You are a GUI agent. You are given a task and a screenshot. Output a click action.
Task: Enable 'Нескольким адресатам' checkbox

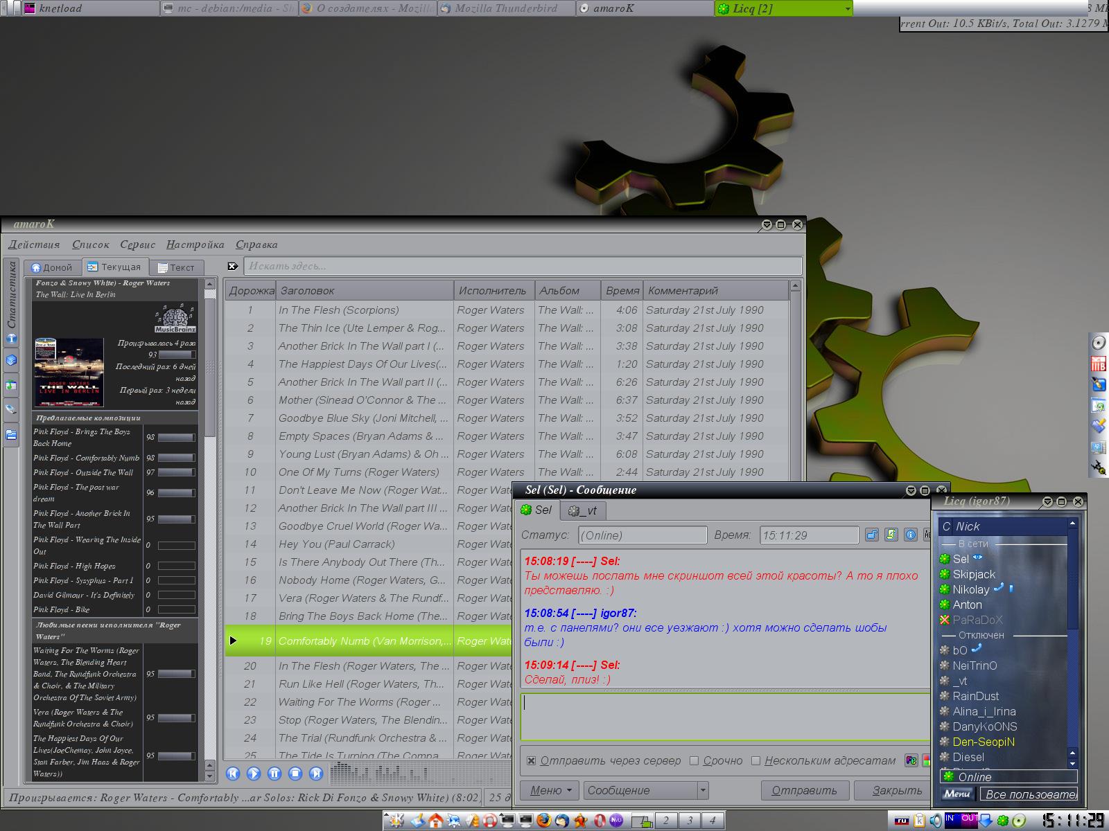[756, 760]
